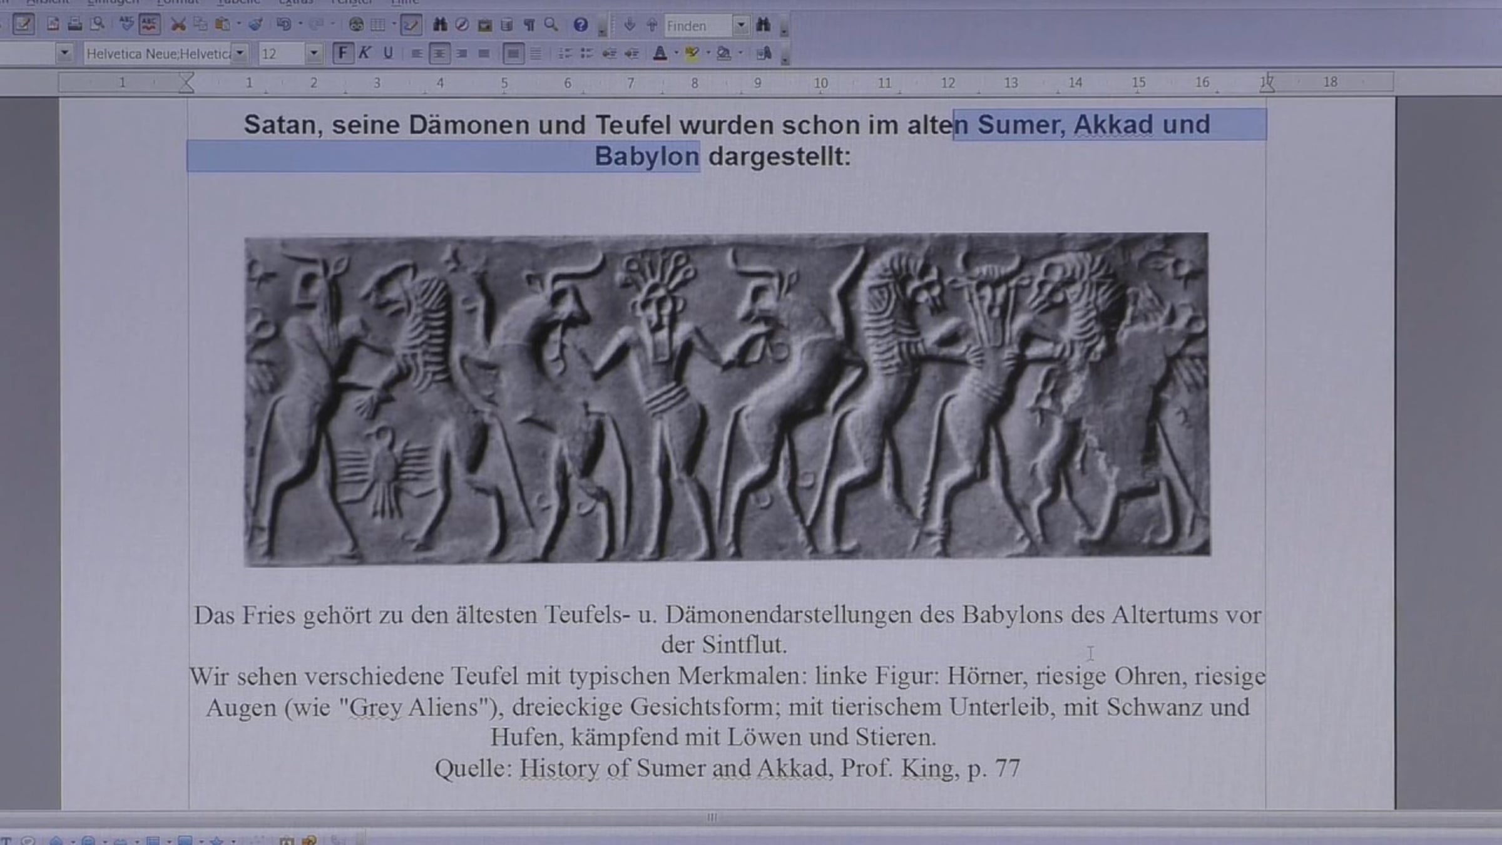Toggle Italic (K) formatting
Viewport: 1502px width, 845px height.
365,54
